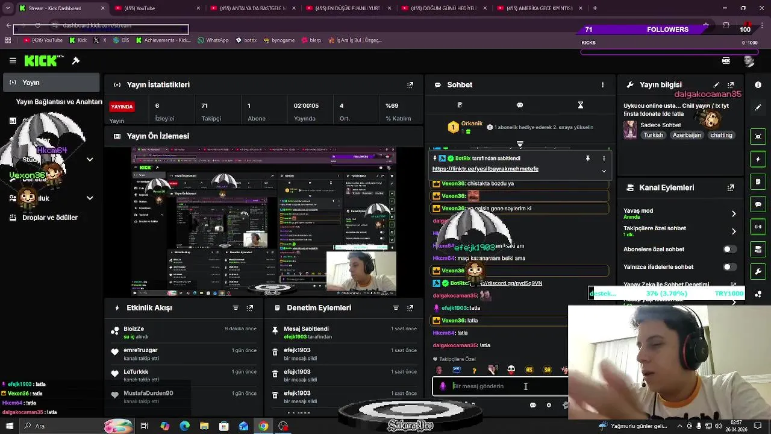Image resolution: width=771 pixels, height=434 pixels.
Task: Click BloizZe activity entry
Action: point(184,333)
